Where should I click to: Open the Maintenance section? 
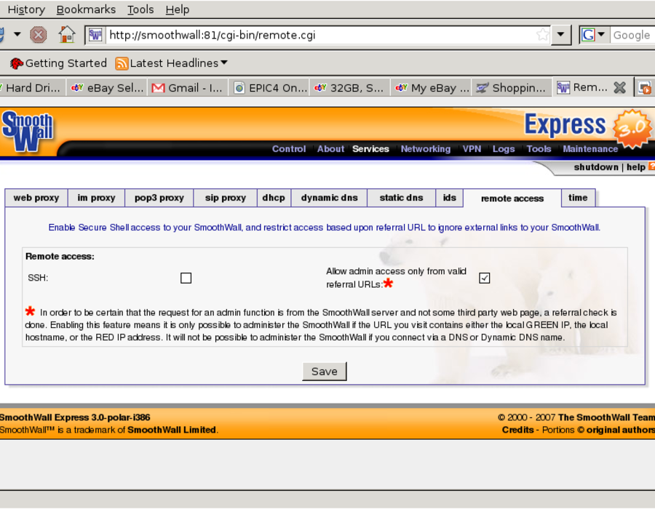(589, 149)
